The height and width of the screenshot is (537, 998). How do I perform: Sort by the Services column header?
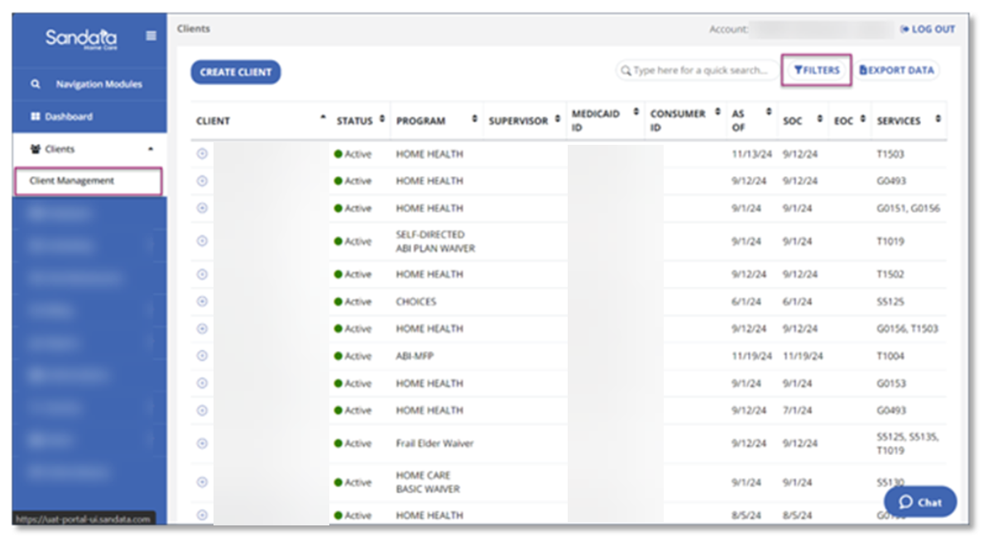point(899,122)
